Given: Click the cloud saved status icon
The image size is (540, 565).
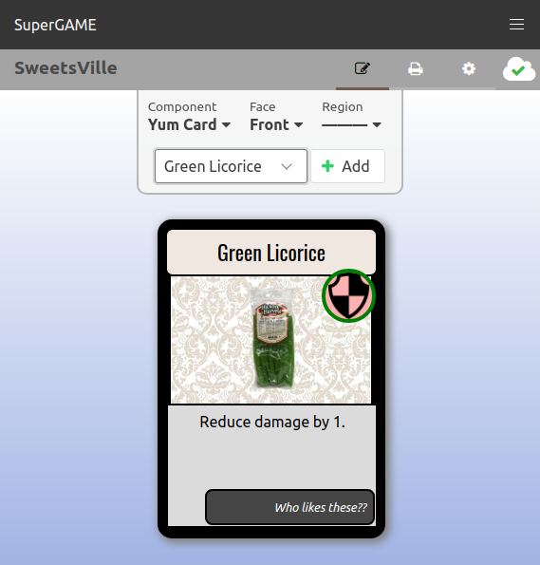Looking at the screenshot, I should coord(519,68).
